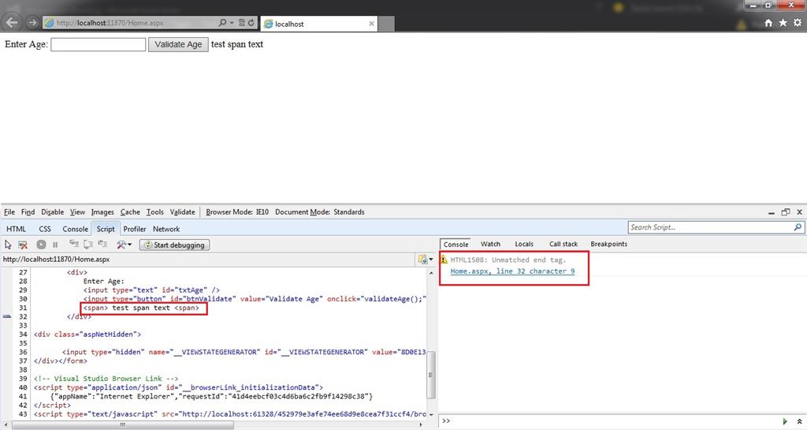Click the http://localhost:11870/Home.aspx script path
Image resolution: width=807 pixels, height=430 pixels.
click(x=56, y=260)
